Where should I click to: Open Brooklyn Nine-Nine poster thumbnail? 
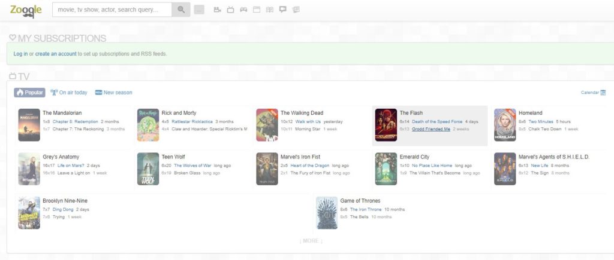29,213
